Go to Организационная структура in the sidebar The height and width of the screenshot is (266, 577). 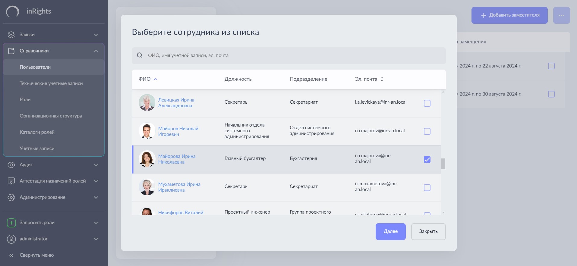click(x=51, y=116)
